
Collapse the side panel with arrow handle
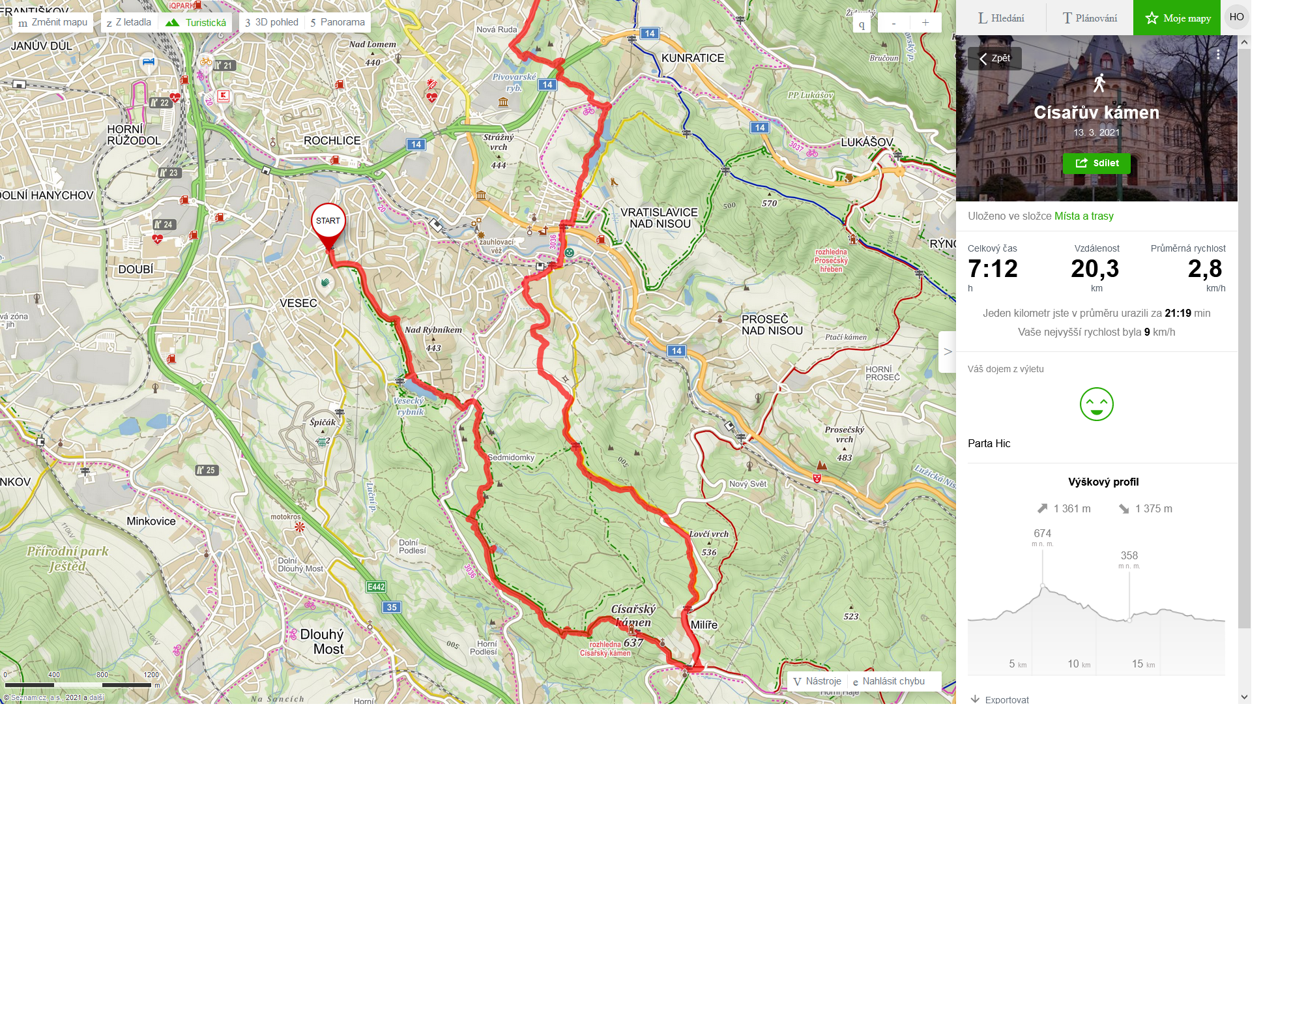(948, 352)
